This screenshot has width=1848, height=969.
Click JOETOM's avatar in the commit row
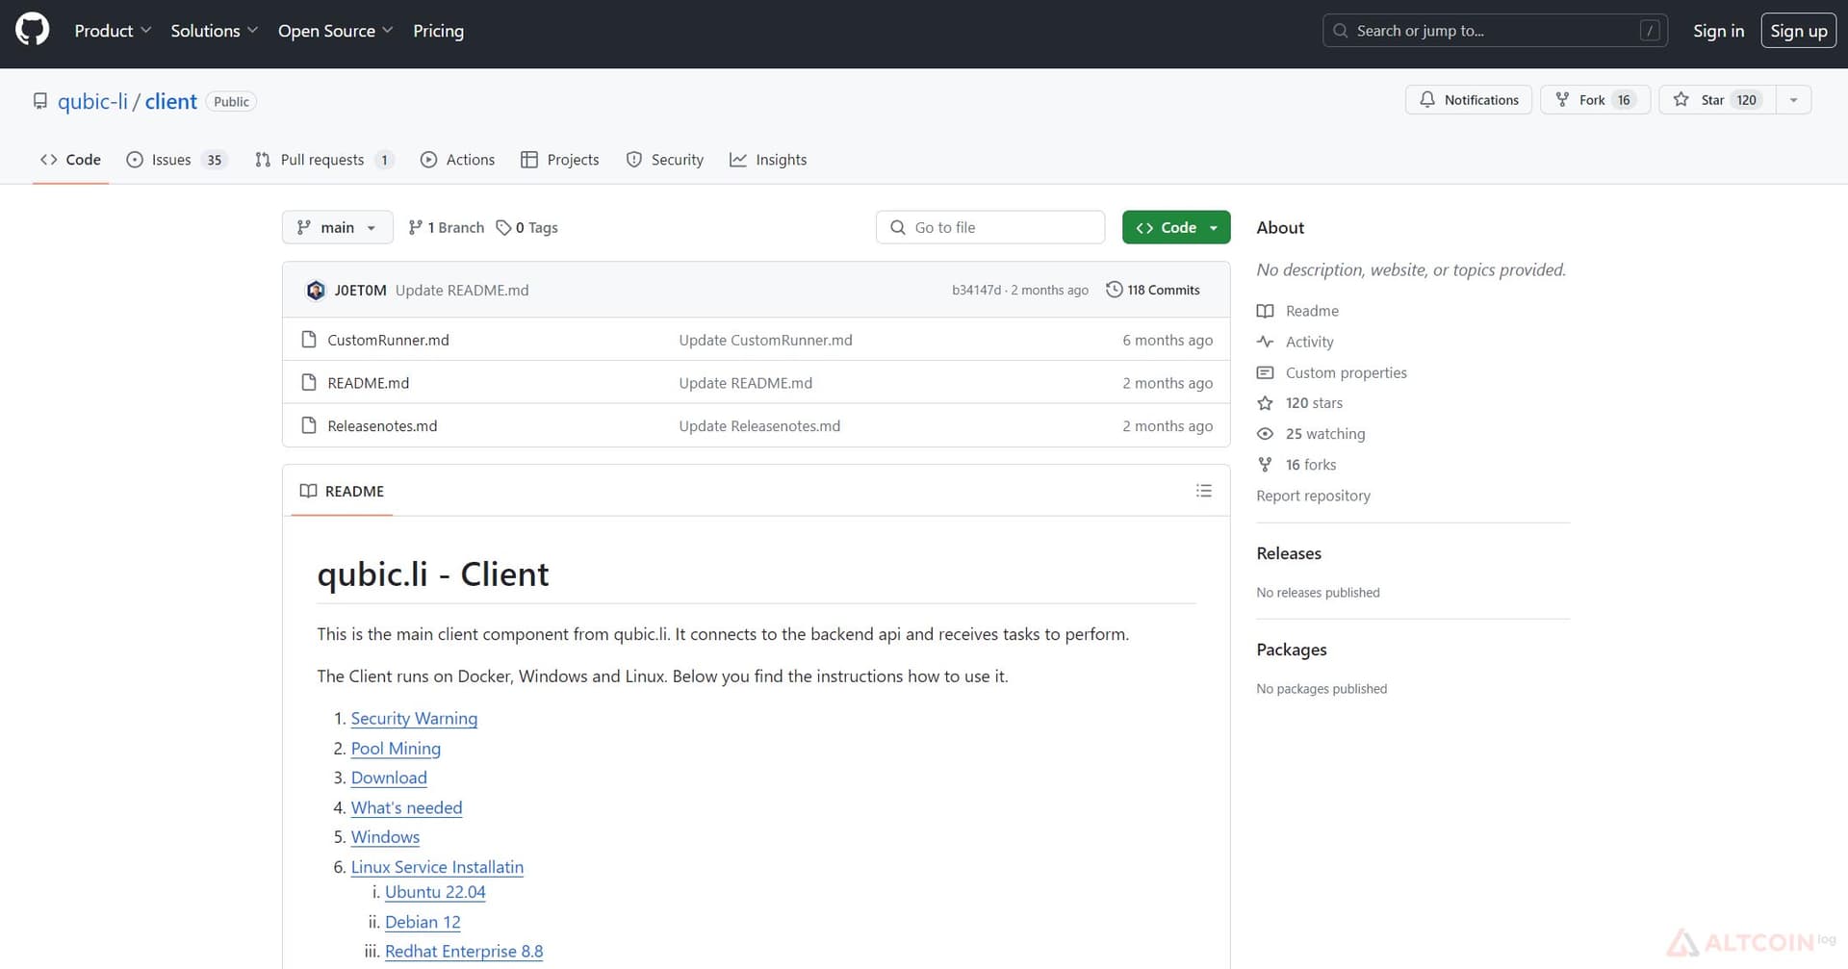click(x=316, y=290)
